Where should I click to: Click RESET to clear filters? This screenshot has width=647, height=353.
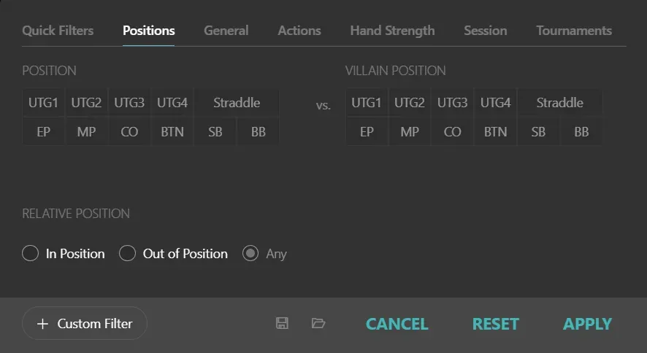point(495,324)
